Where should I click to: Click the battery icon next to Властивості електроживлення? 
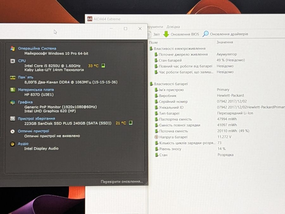point(151,48)
